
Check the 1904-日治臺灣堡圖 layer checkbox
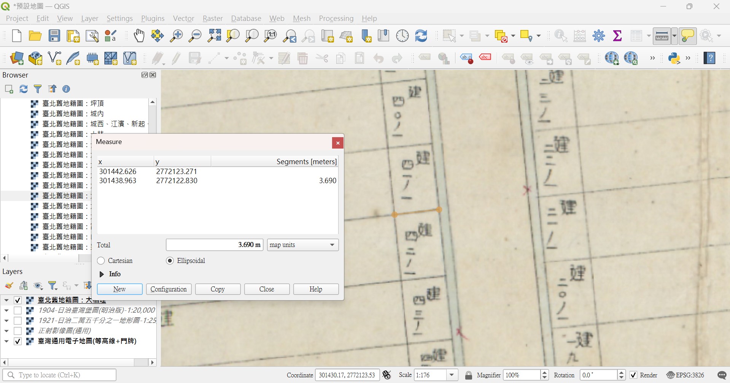click(17, 310)
